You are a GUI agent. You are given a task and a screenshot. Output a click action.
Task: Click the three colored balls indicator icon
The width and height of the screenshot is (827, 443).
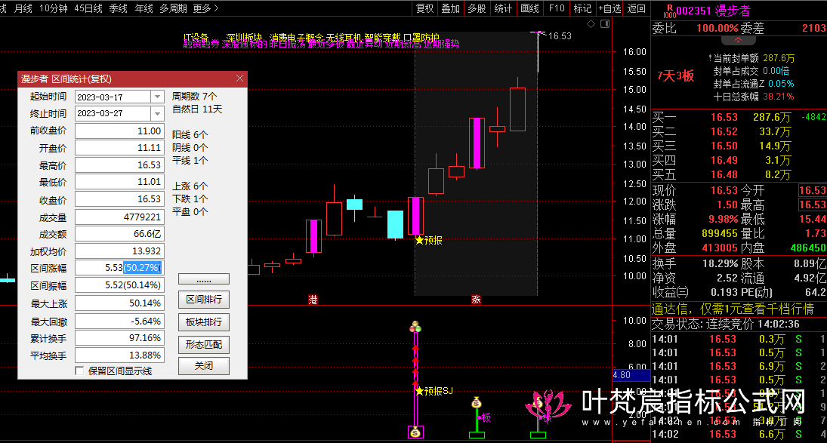click(415, 327)
